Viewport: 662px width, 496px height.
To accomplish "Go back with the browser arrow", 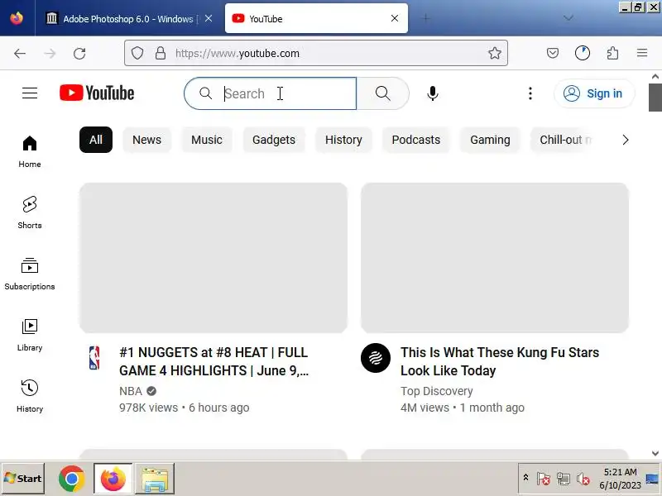I will click(20, 53).
